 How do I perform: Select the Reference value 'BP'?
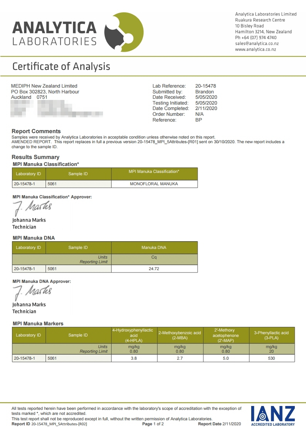[199, 120]
